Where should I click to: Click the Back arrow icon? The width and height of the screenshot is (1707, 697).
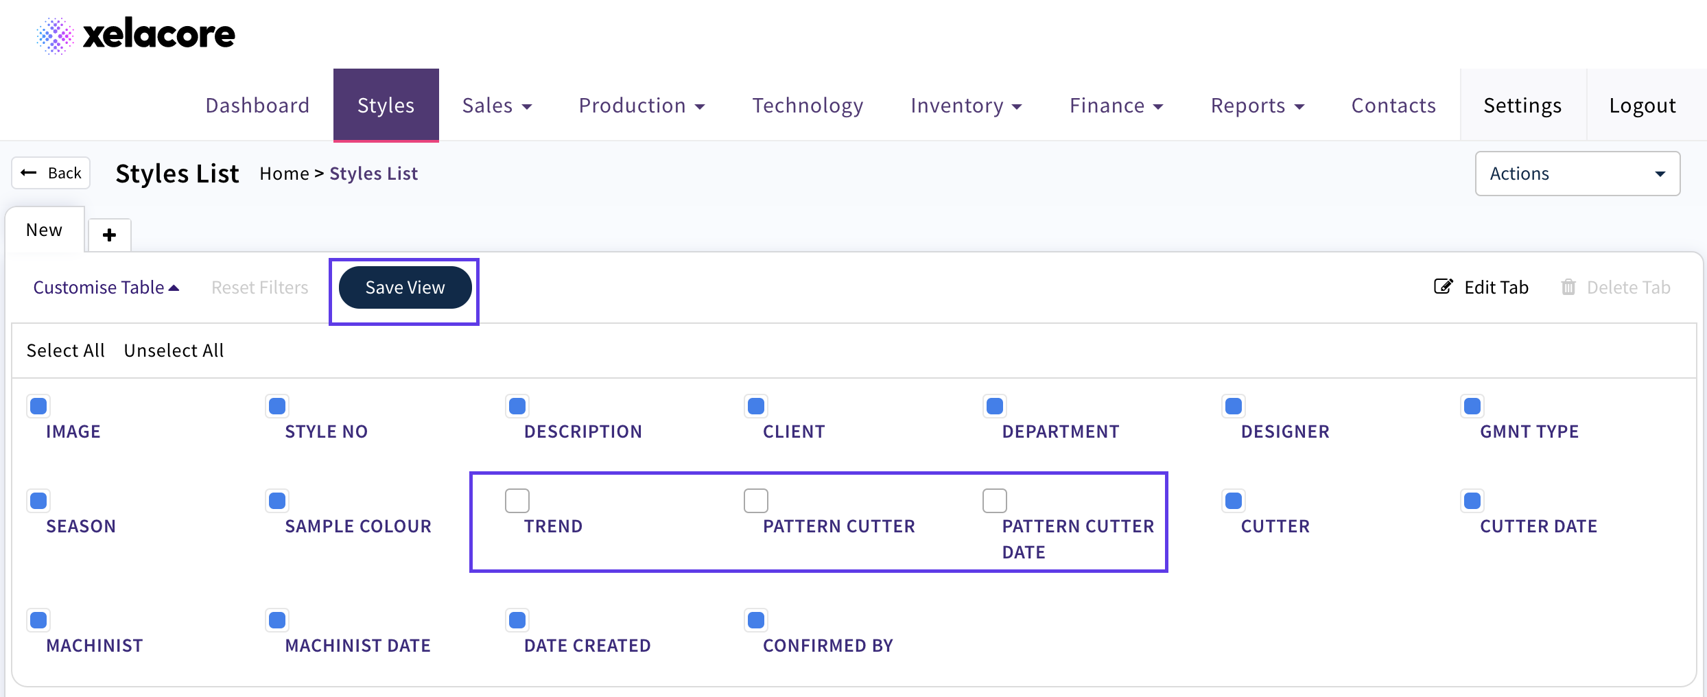[x=29, y=173]
